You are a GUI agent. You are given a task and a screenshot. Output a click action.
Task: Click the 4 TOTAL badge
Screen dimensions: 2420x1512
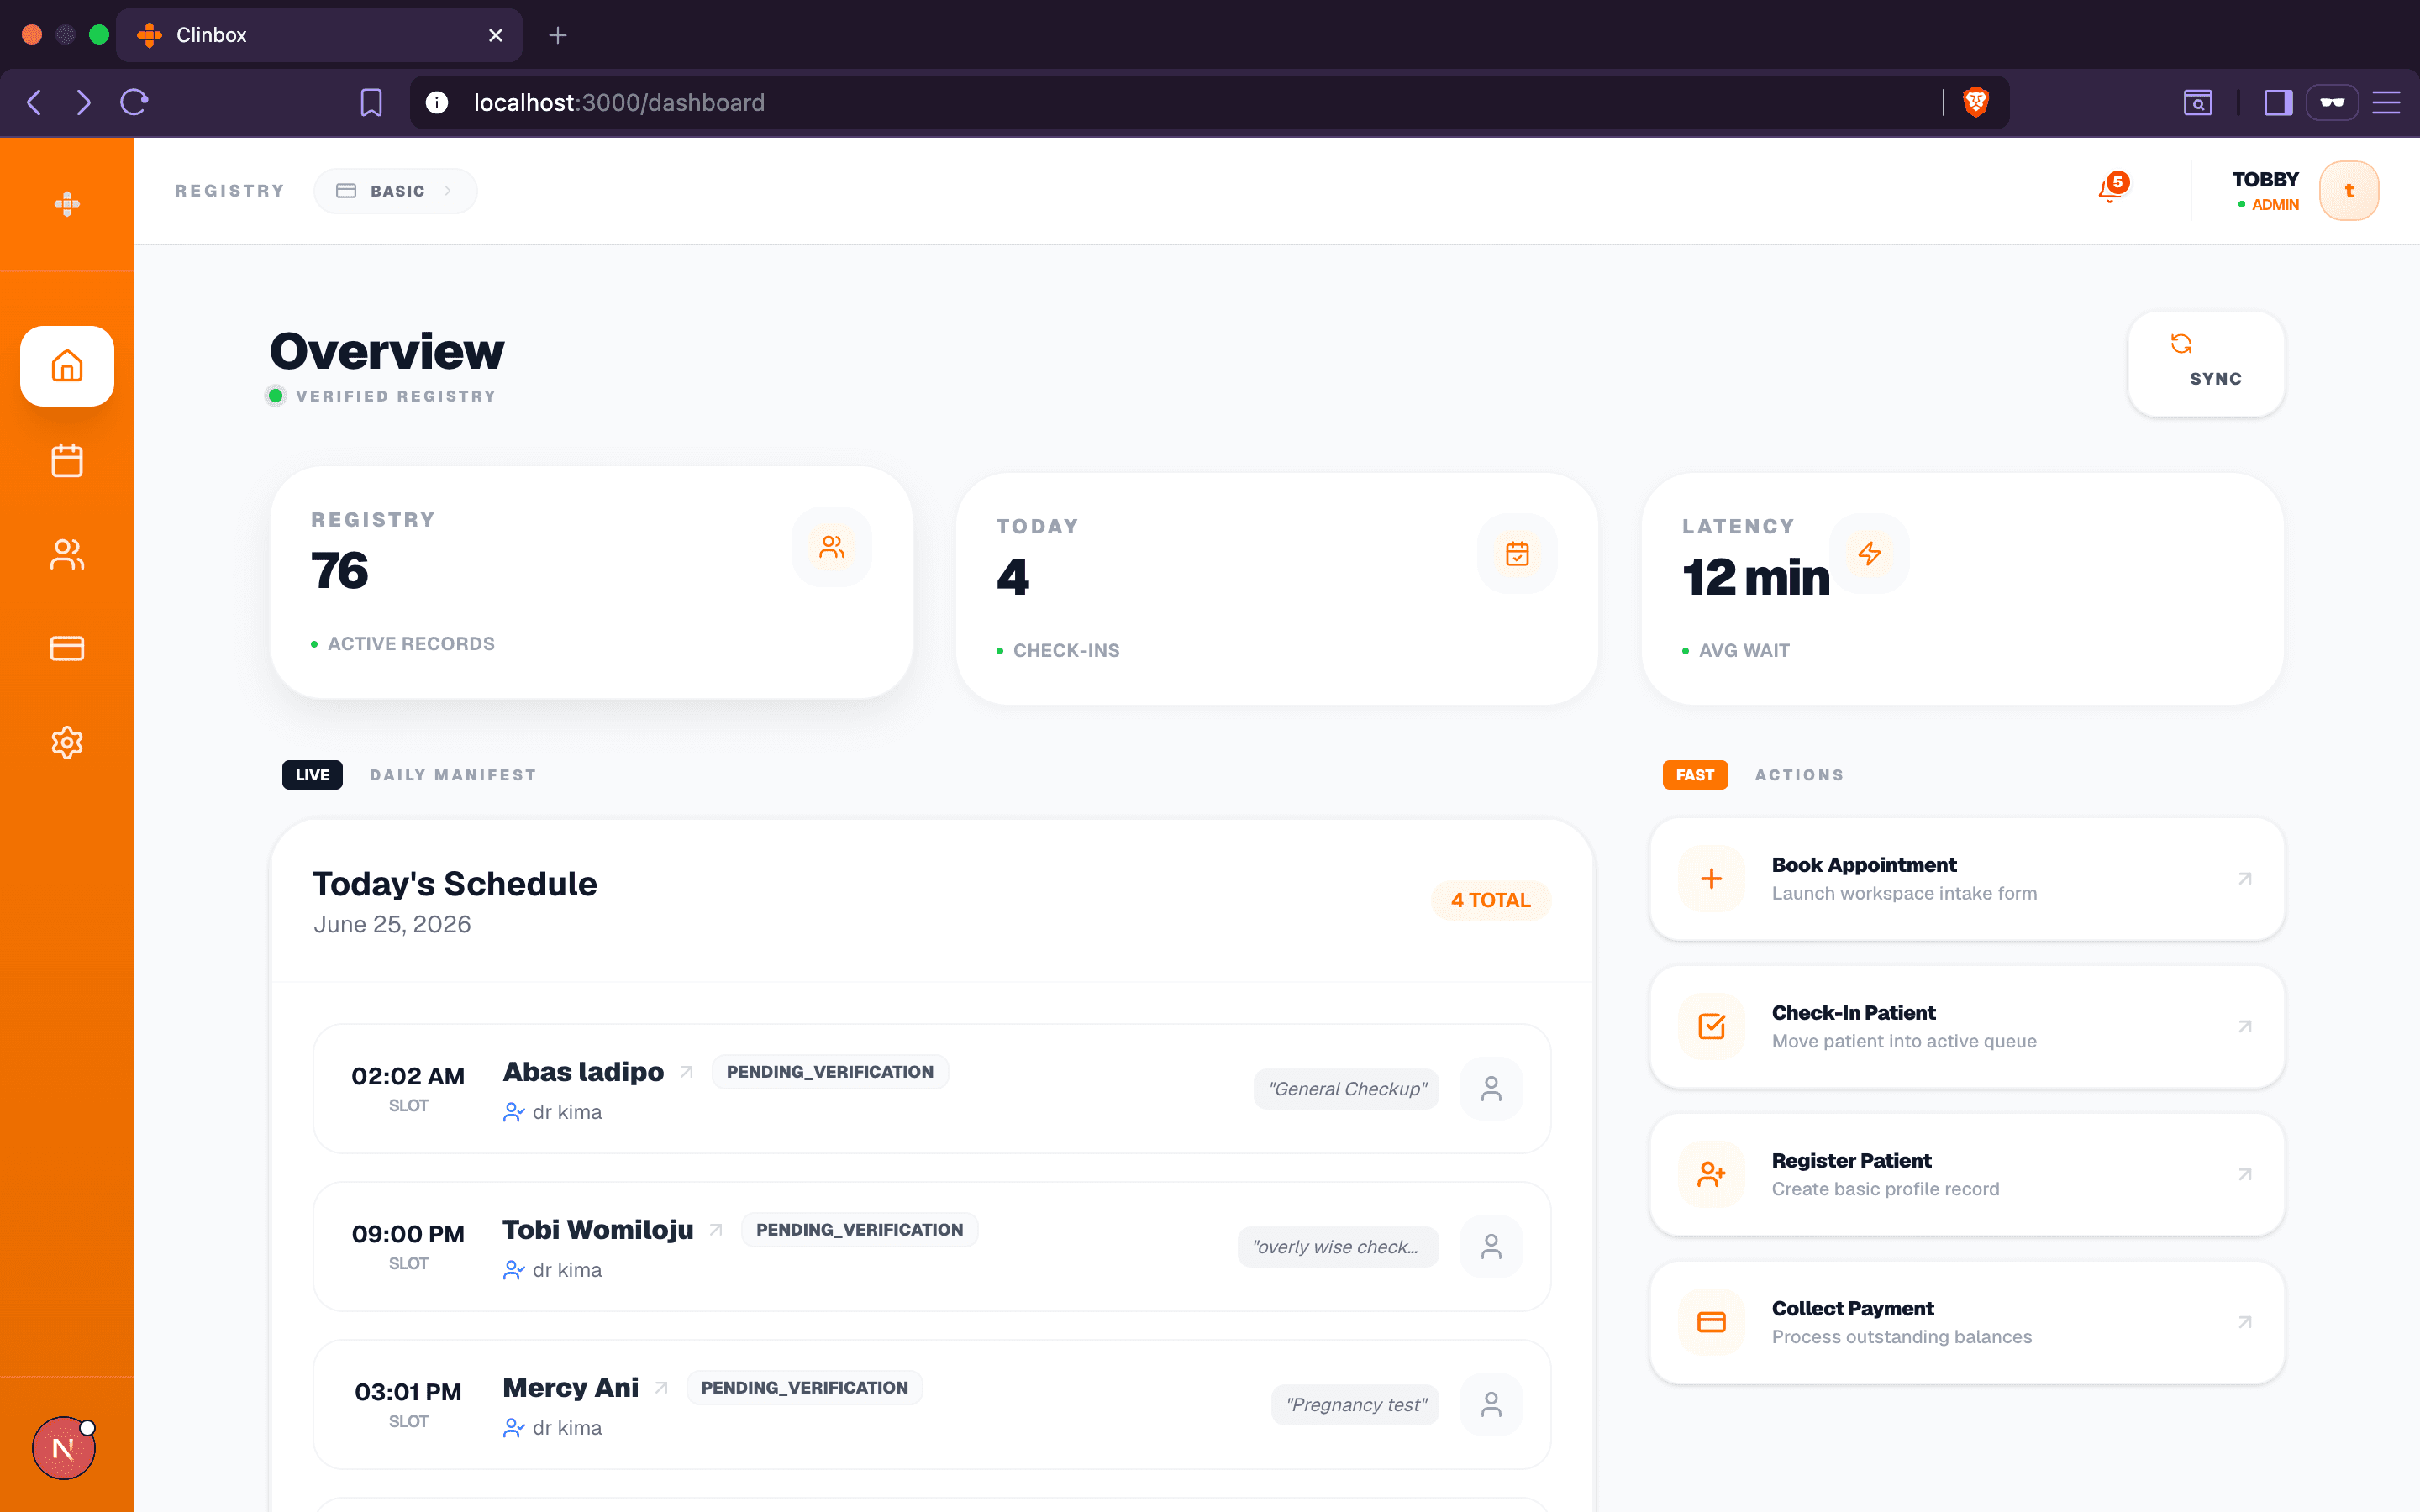1490,900
